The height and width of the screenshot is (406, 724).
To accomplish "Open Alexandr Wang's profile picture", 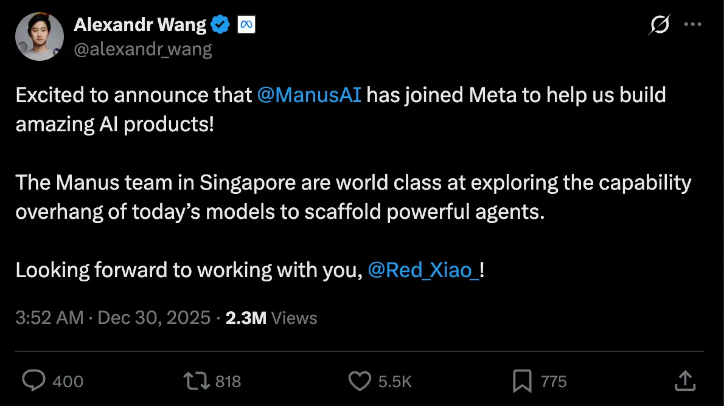I will (x=40, y=36).
